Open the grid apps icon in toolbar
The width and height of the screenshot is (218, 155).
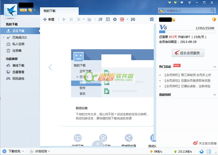pos(152,20)
